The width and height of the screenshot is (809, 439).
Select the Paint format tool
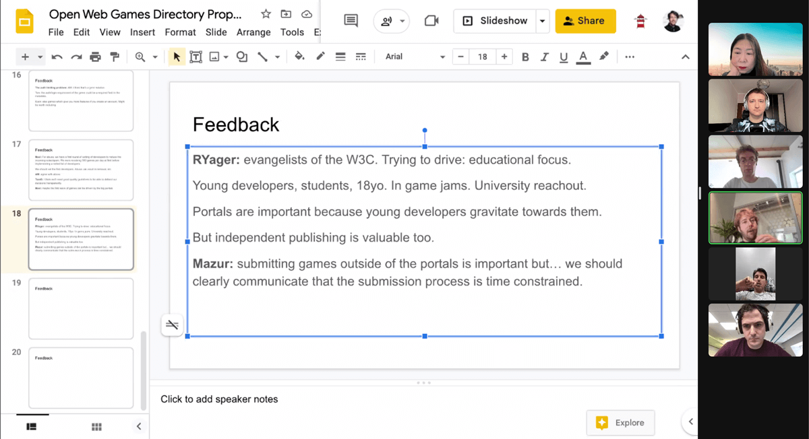coord(115,57)
